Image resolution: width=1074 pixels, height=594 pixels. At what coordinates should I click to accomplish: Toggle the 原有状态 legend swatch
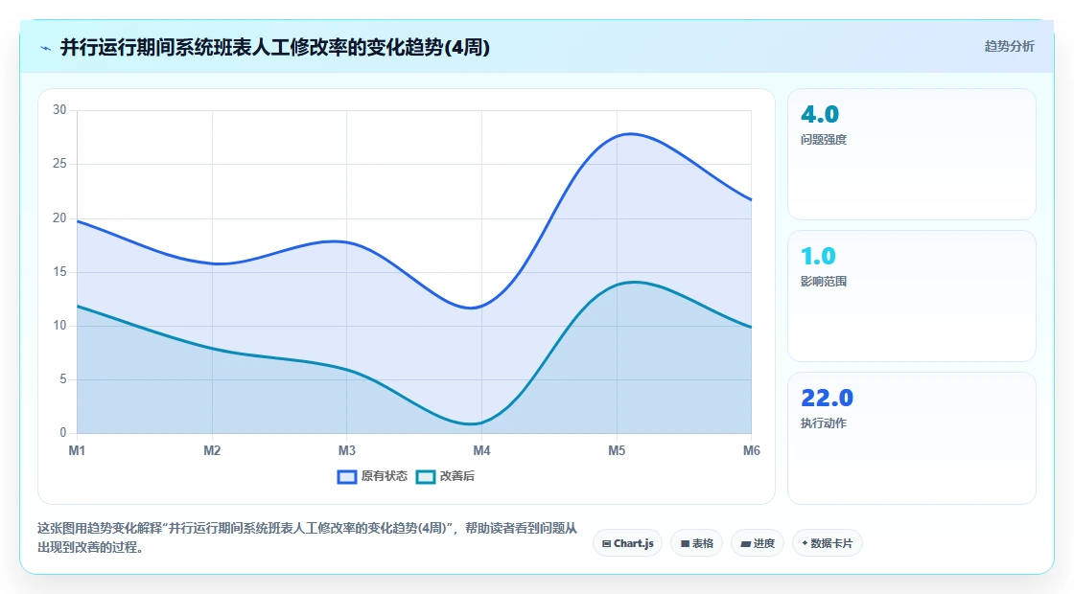click(x=347, y=476)
